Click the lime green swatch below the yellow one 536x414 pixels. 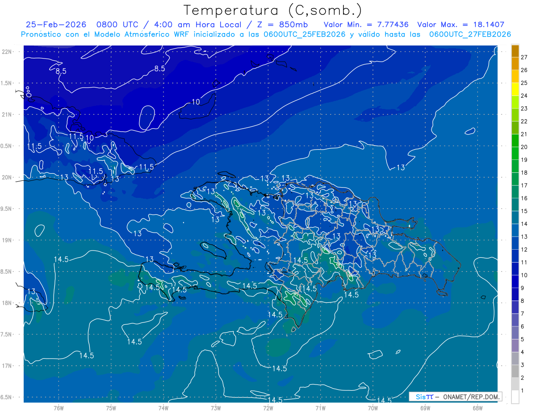coord(515,102)
